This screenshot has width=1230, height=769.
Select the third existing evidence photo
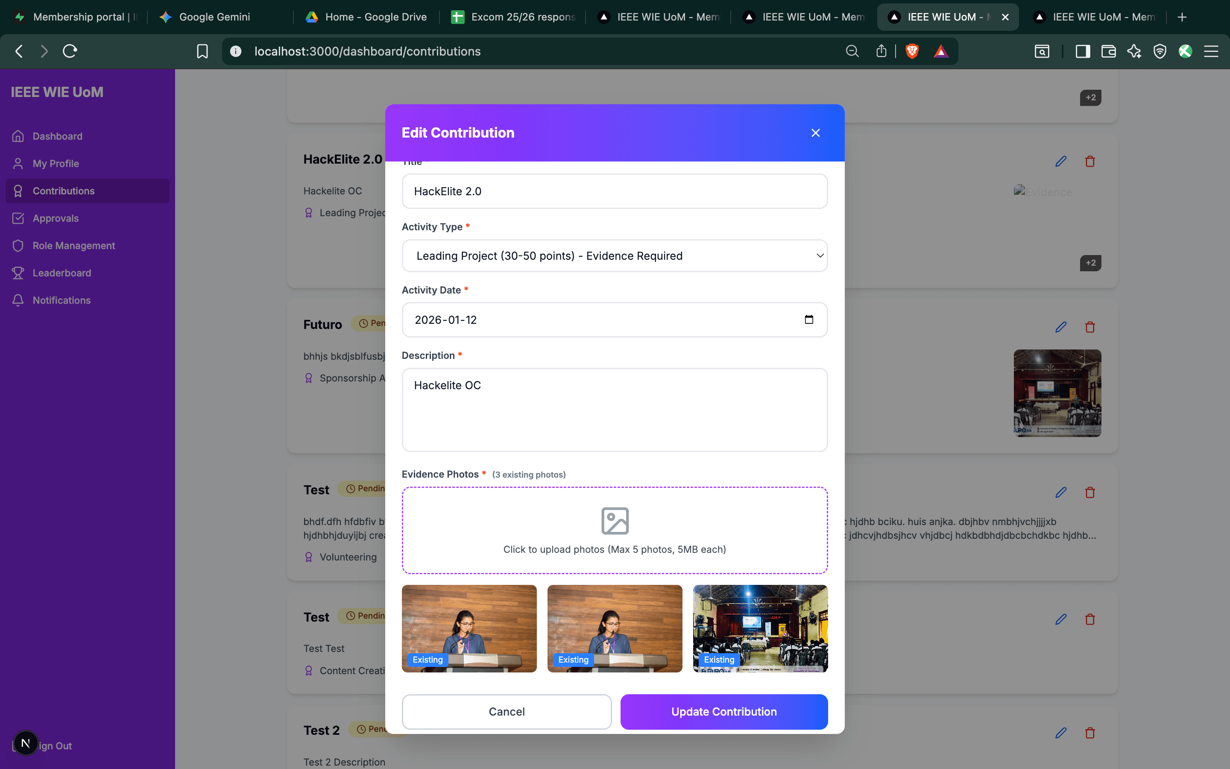[x=760, y=628]
